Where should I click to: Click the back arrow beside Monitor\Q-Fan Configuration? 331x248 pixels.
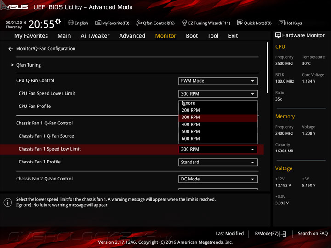(x=11, y=49)
